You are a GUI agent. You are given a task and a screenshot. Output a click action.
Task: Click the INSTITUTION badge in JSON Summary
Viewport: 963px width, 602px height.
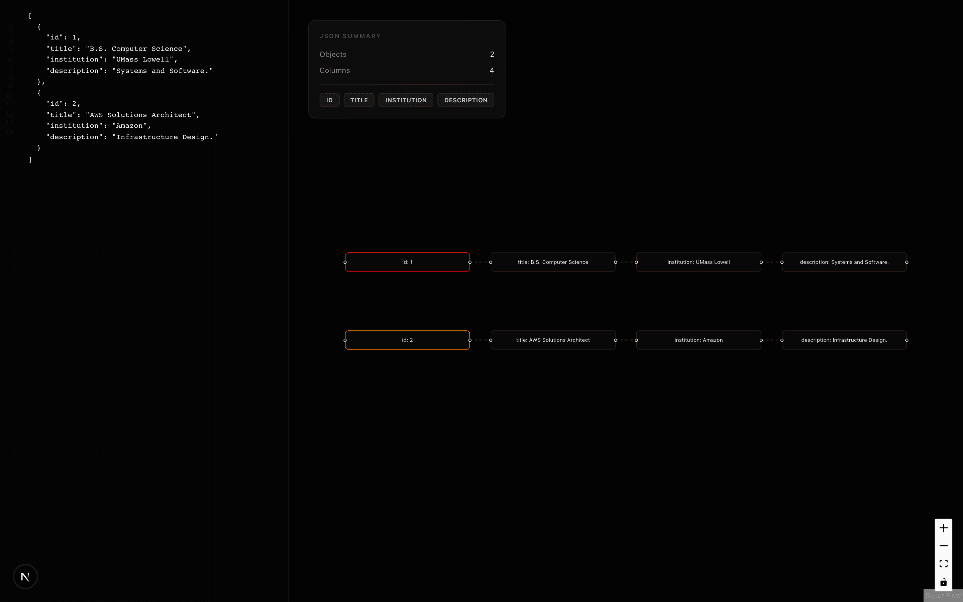tap(406, 100)
